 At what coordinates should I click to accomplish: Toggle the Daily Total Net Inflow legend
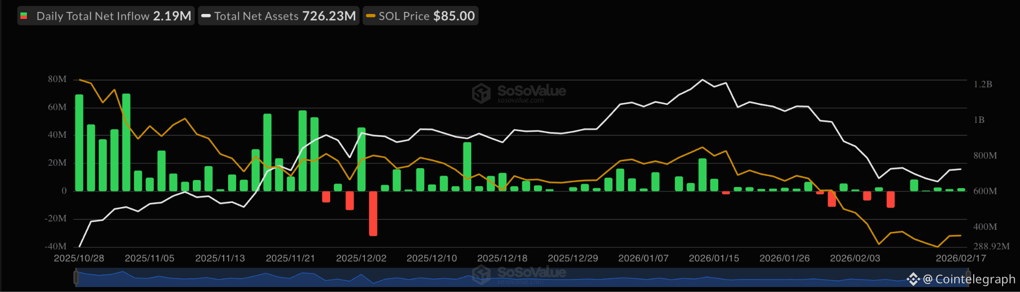tap(106, 16)
